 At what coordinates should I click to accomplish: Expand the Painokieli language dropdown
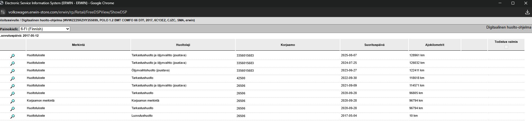[45, 29]
